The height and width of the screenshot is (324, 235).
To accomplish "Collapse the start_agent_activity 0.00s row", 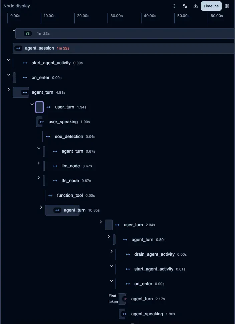I will tap(9, 60).
